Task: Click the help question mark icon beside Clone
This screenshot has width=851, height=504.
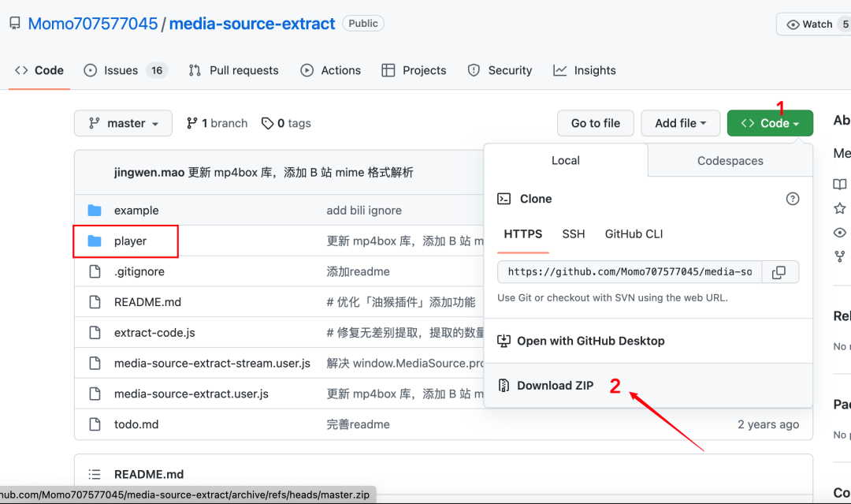Action: [x=793, y=199]
